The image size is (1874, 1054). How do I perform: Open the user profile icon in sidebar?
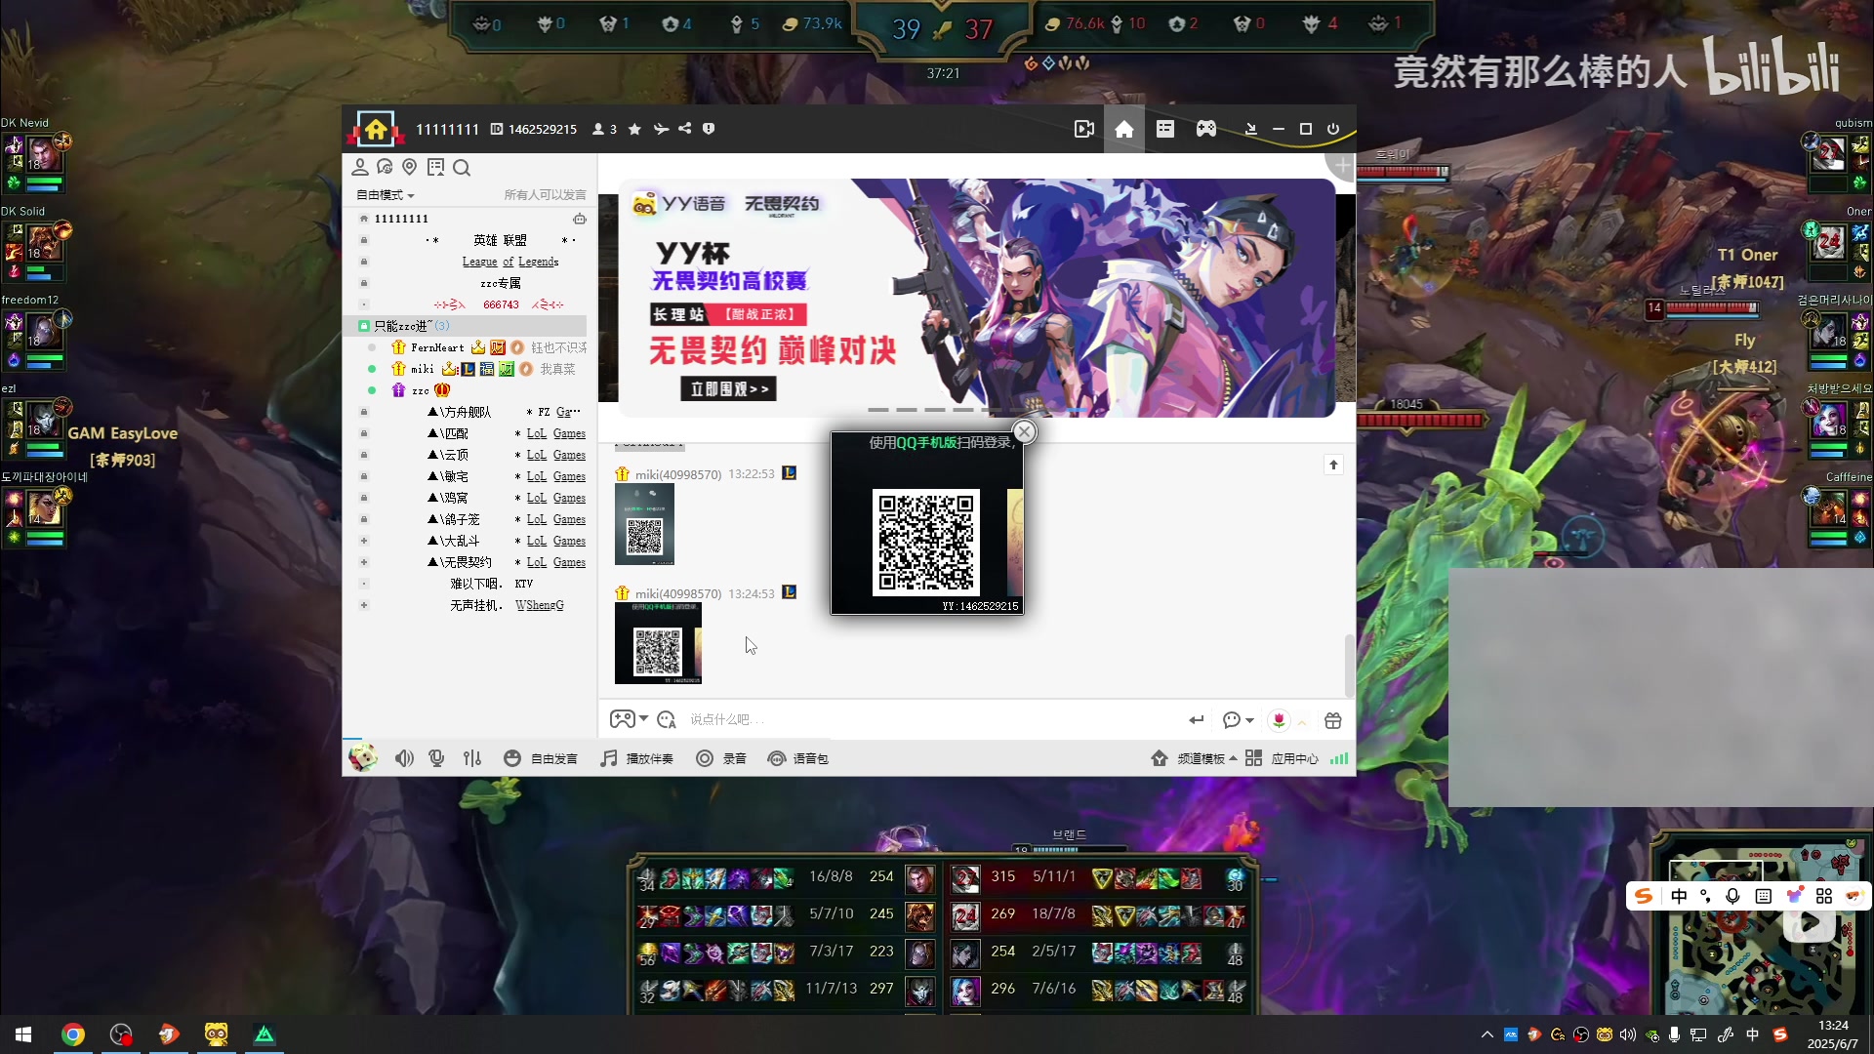pos(360,168)
